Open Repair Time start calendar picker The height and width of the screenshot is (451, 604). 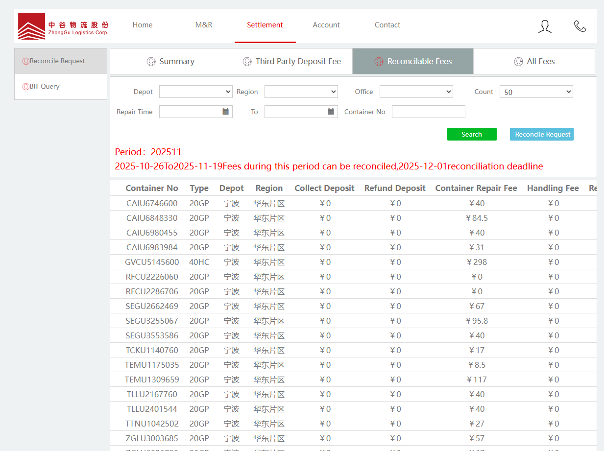pos(225,112)
